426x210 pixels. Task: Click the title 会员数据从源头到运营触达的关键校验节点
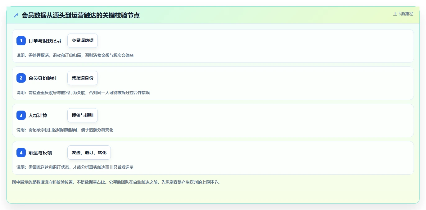coord(81,15)
